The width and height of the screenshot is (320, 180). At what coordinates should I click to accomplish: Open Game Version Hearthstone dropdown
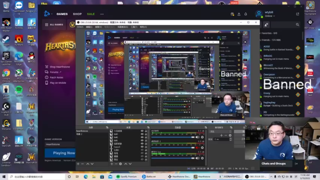coord(60,144)
